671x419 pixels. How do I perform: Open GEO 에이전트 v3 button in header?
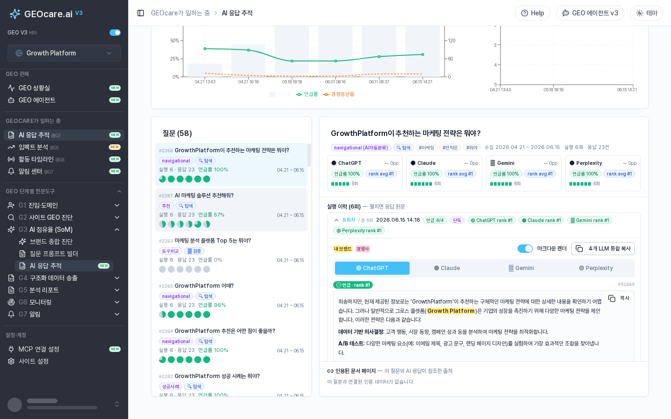[x=590, y=13]
